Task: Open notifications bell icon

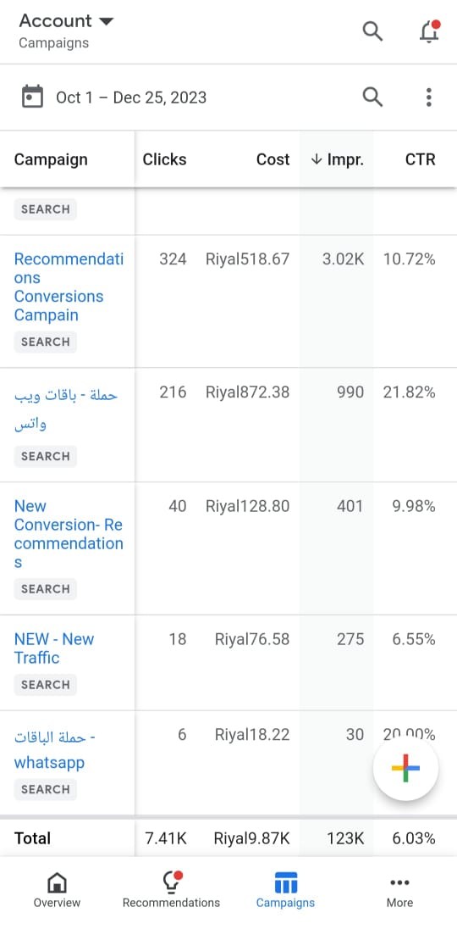Action: [x=430, y=31]
